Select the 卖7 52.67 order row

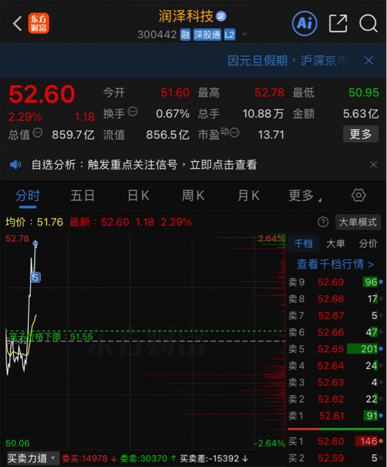(x=335, y=316)
